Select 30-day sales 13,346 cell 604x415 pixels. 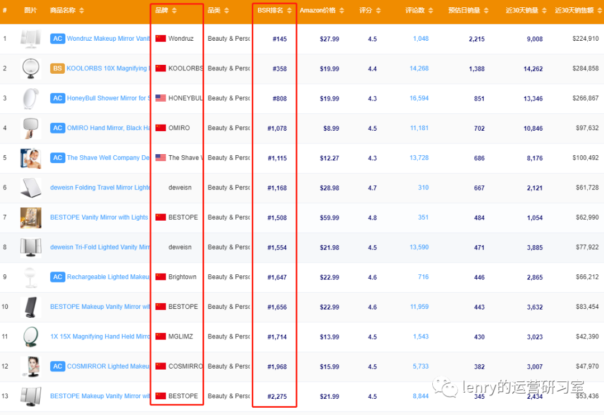tap(533, 98)
